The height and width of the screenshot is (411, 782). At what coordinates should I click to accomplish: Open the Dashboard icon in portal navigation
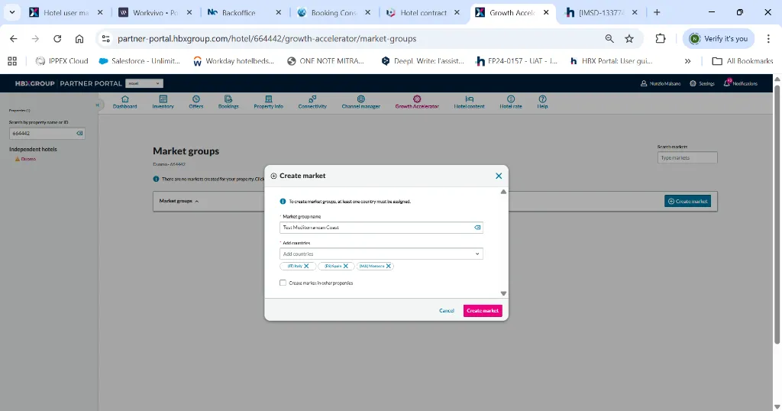pos(124,99)
